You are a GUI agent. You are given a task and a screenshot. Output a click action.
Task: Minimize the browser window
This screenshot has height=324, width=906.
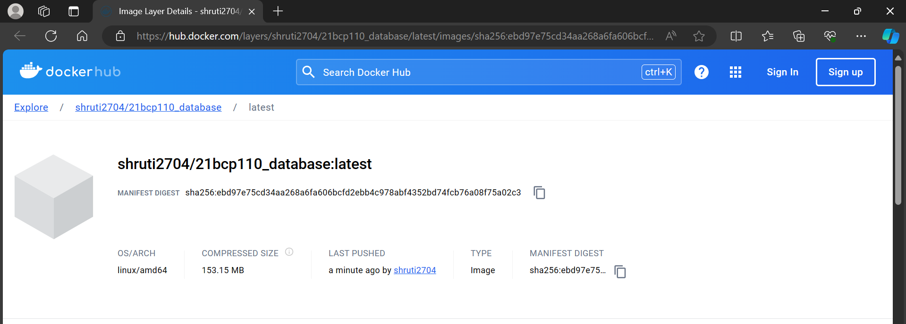825,11
